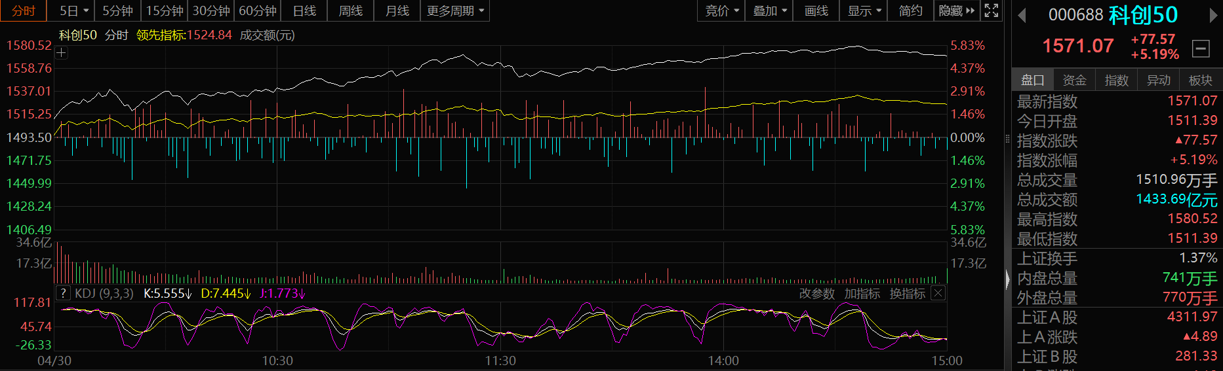
Task: Expand the 更多周期 dropdown
Action: click(x=455, y=10)
